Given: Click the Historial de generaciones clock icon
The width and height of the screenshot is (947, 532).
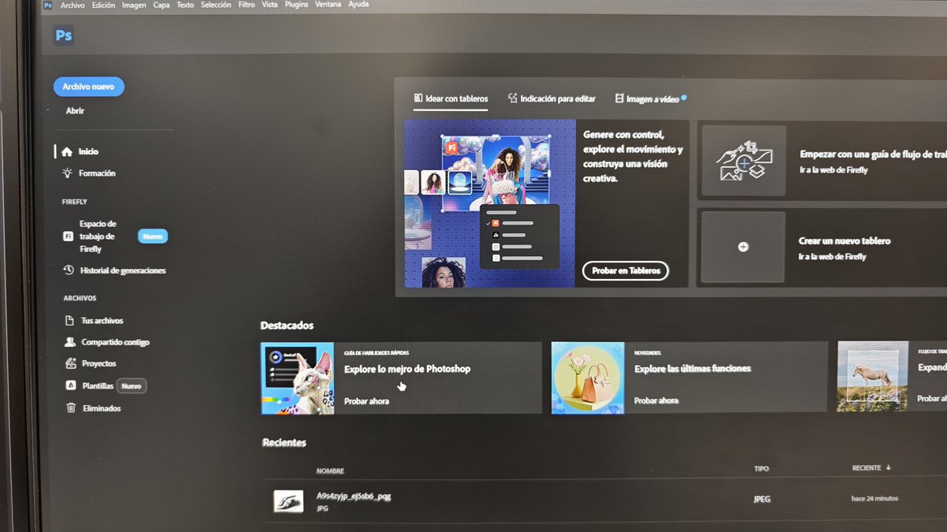Looking at the screenshot, I should [69, 270].
